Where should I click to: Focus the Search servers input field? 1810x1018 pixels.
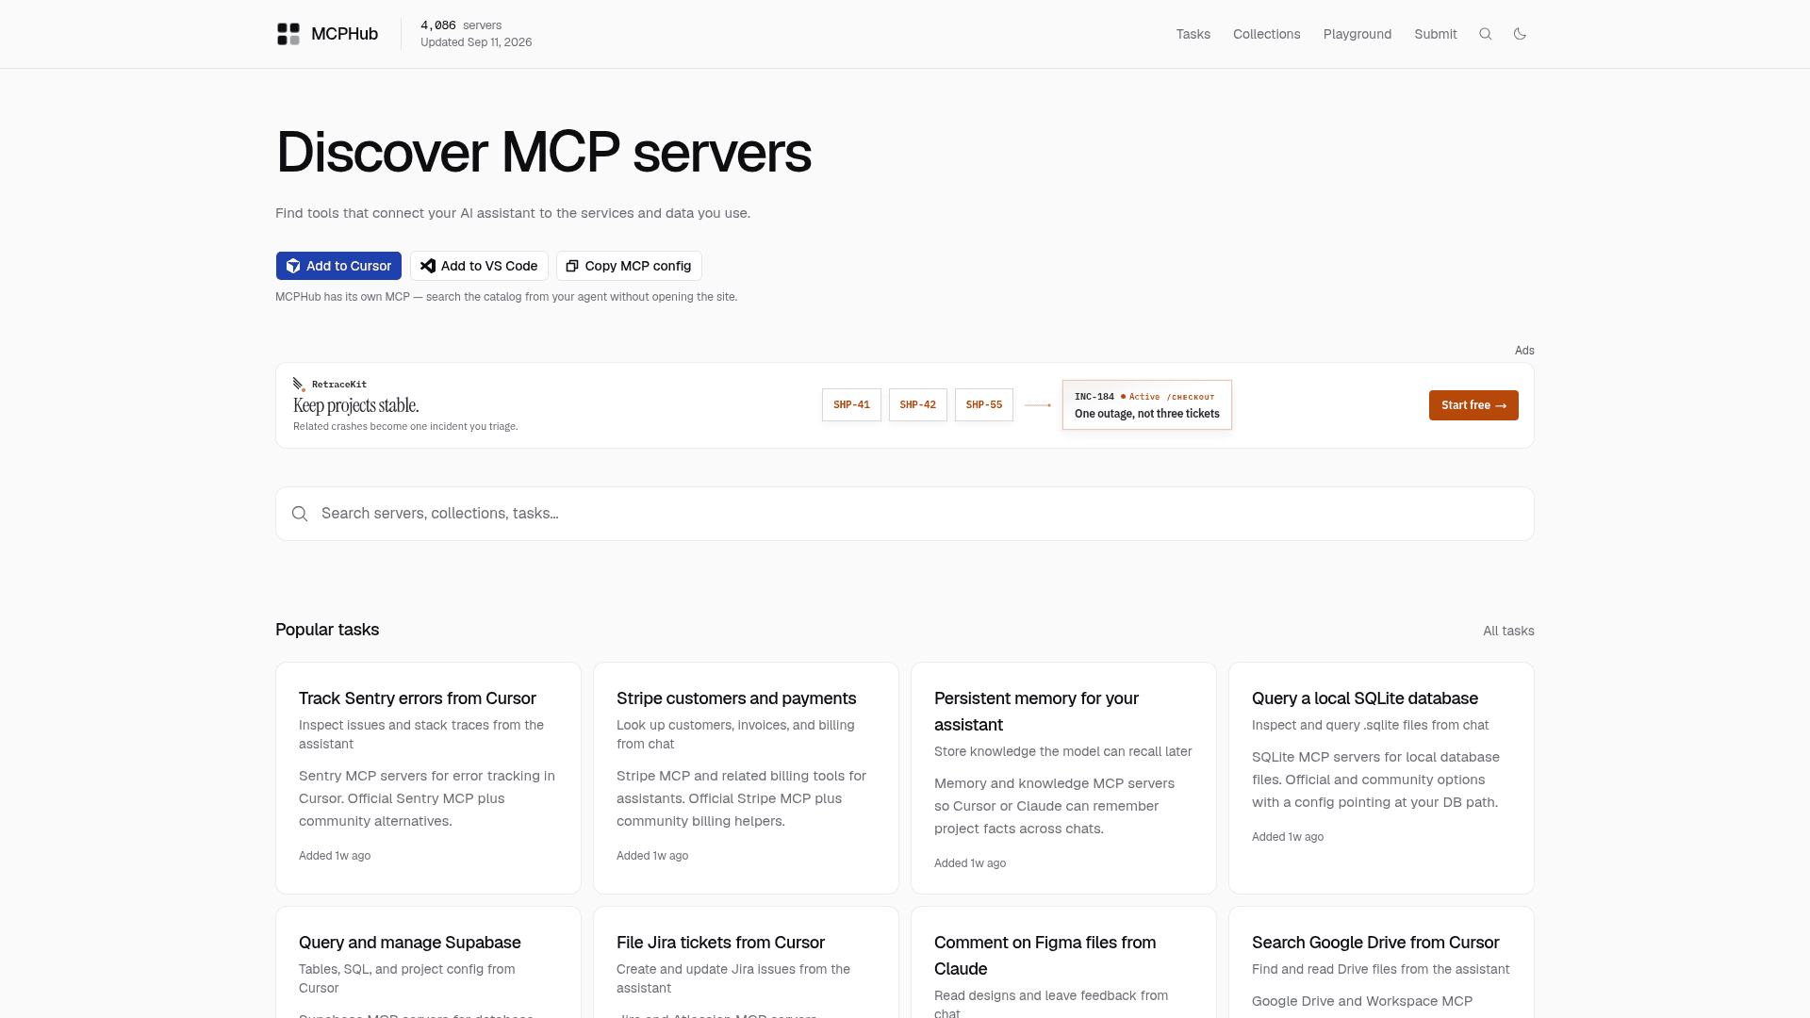coord(905,514)
